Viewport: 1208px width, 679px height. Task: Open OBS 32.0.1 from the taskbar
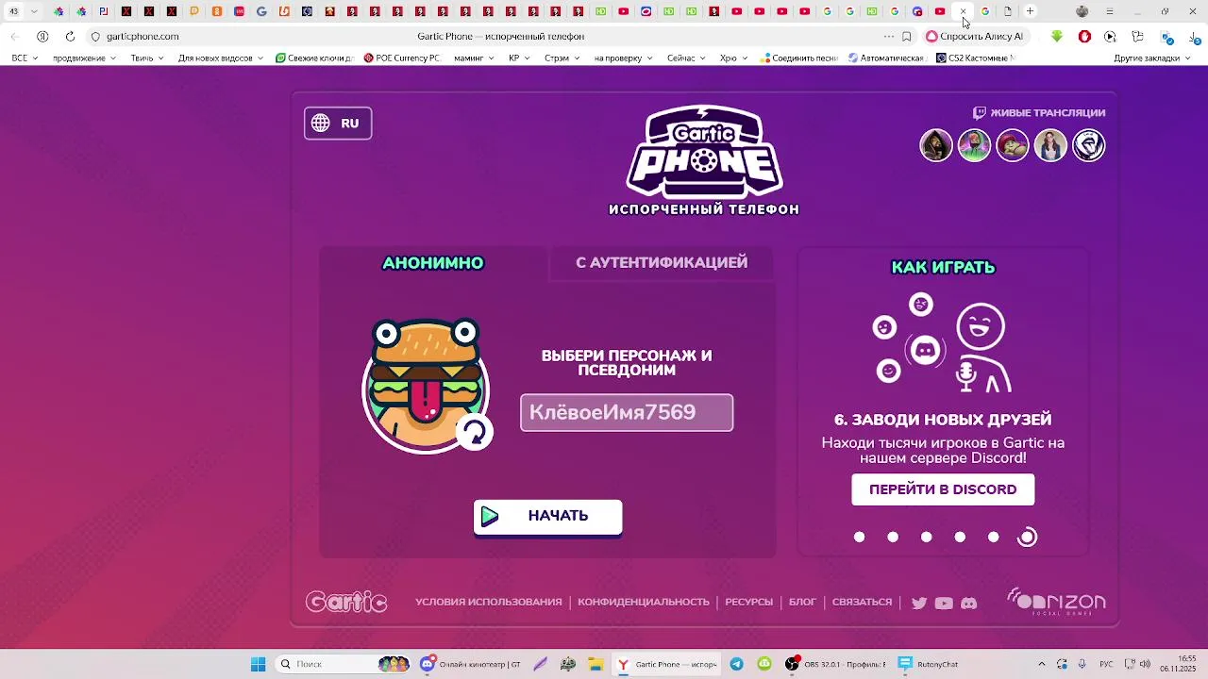point(835,664)
